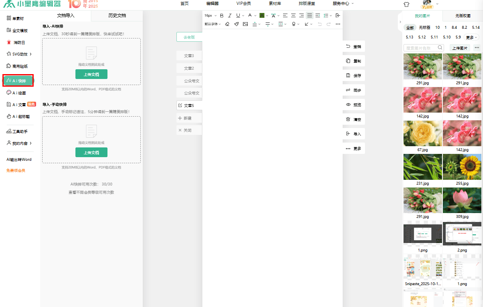Image resolution: width=483 pixels, height=307 pixels.
Task: Select the format painter brush tool
Action: point(236,24)
